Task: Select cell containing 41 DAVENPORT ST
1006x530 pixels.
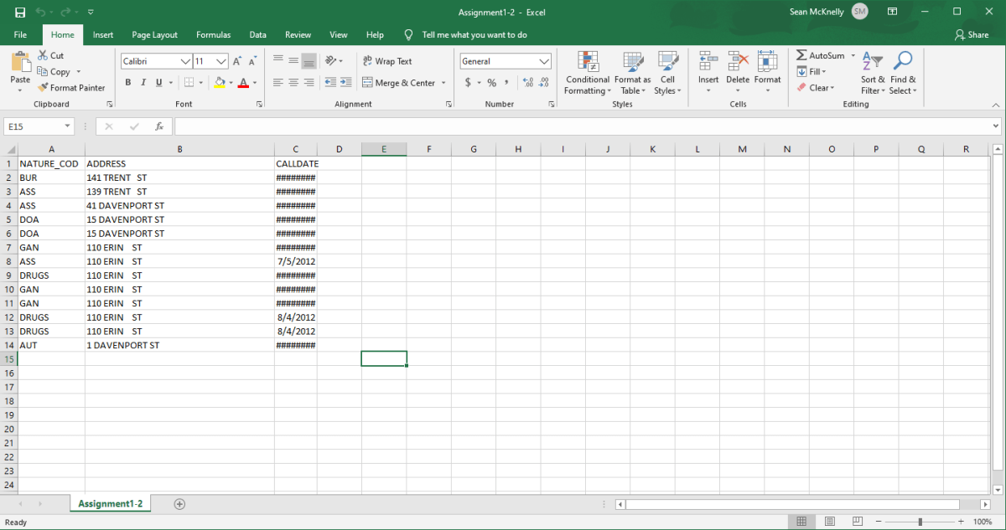Action: [179, 205]
